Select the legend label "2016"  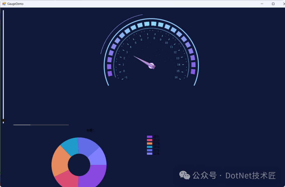pyautogui.click(x=156, y=154)
